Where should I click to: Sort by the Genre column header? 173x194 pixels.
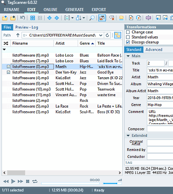pos(86,43)
